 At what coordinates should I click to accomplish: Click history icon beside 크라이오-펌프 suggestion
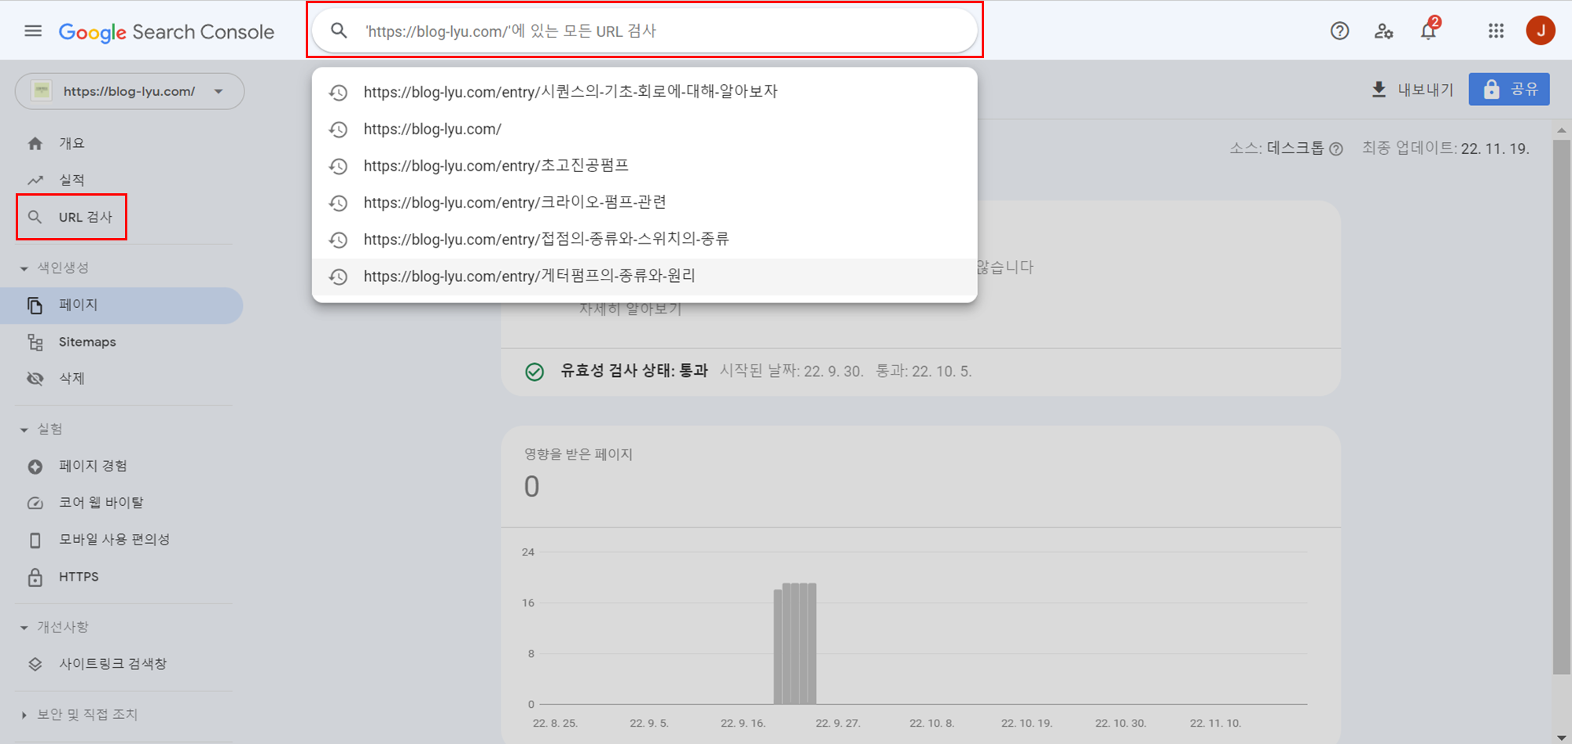[338, 203]
